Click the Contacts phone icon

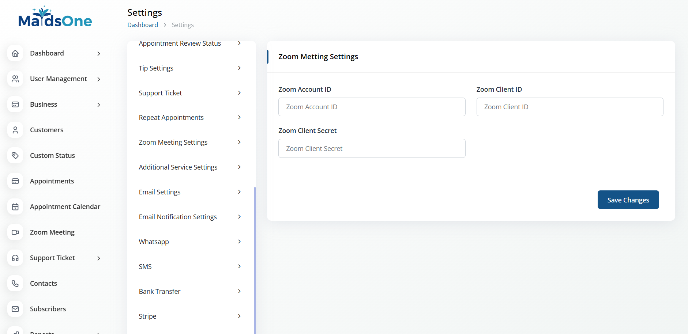tap(15, 284)
